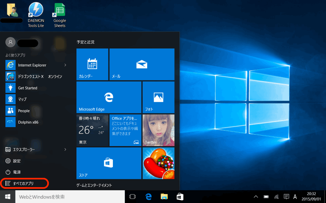This screenshot has height=203, width=326.
Task: Open 設定 (Settings) from Start menu
Action: [16, 161]
